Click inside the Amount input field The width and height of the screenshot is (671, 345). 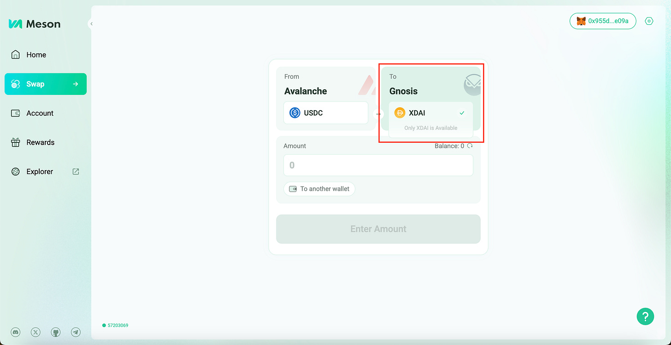coord(378,165)
